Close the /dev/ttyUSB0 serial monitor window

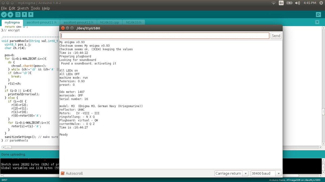point(63,28)
